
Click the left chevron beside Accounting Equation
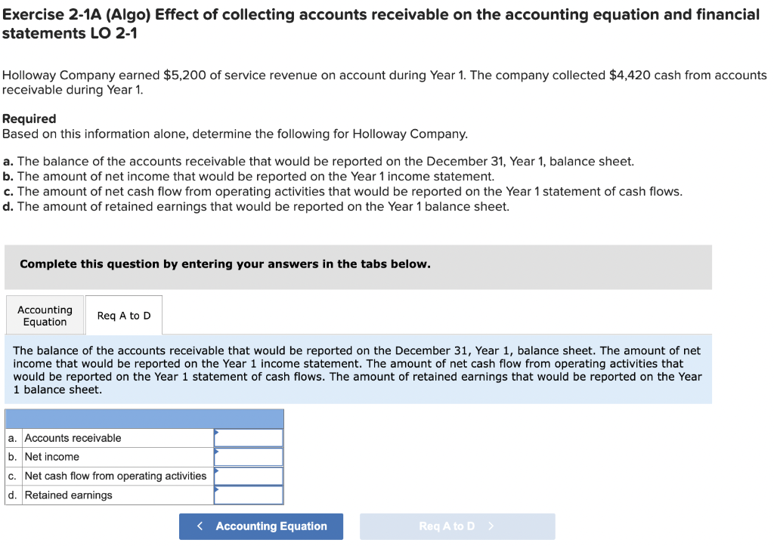point(200,526)
